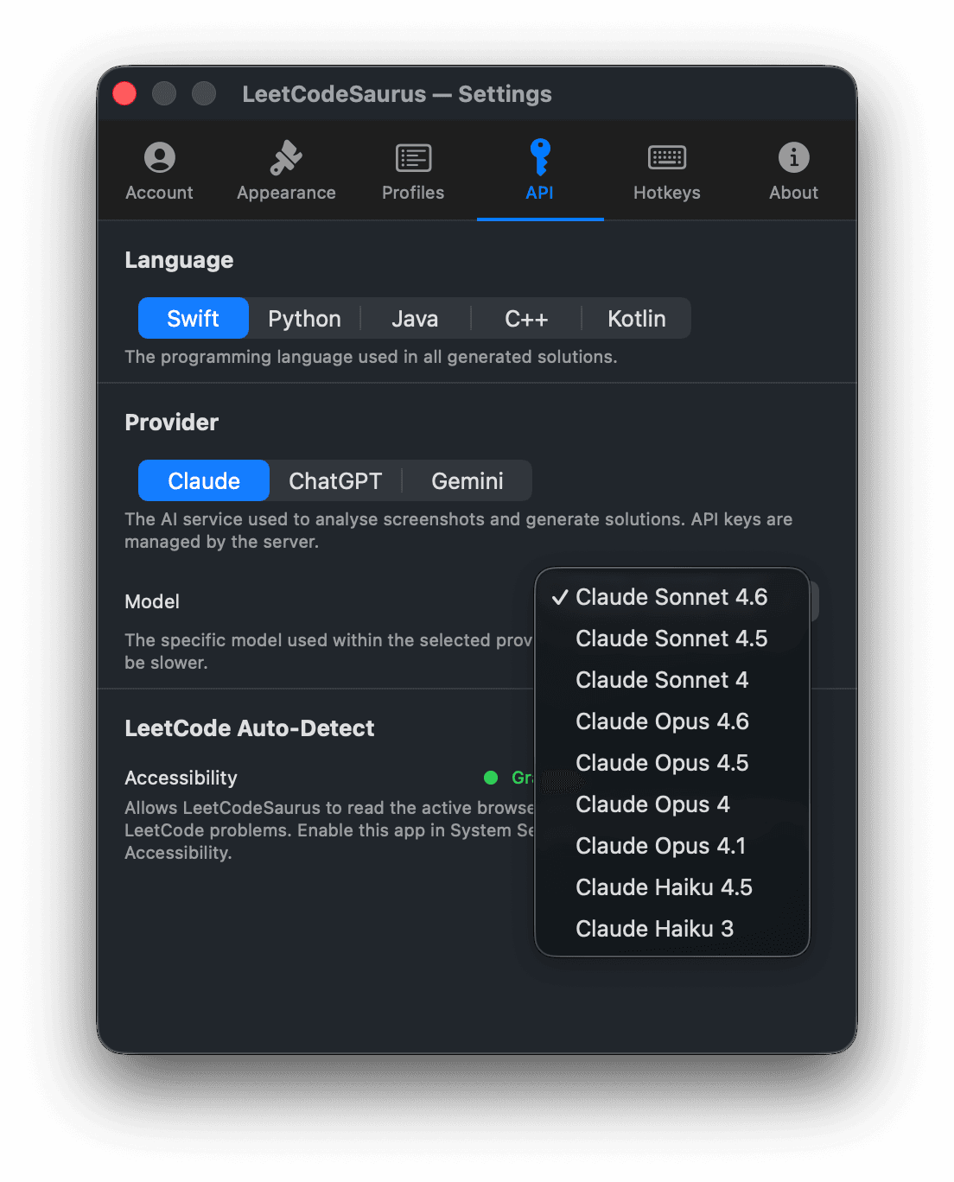The image size is (954, 1182).
Task: Choose Claude as the provider
Action: tap(204, 480)
